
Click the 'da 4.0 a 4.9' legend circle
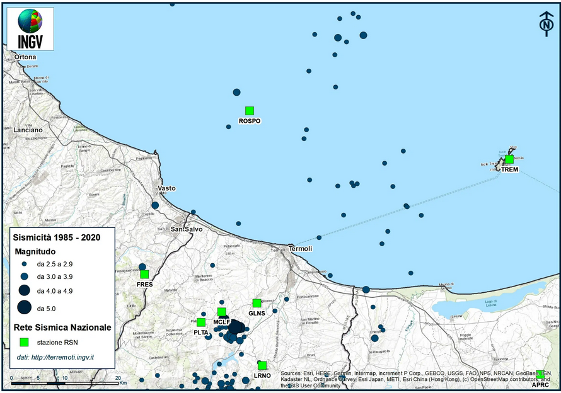click(x=25, y=290)
